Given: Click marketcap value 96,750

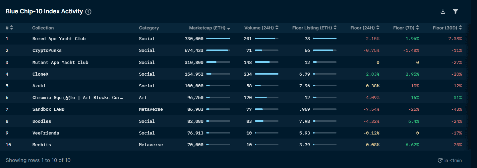Looking at the screenshot, I should click(195, 98).
